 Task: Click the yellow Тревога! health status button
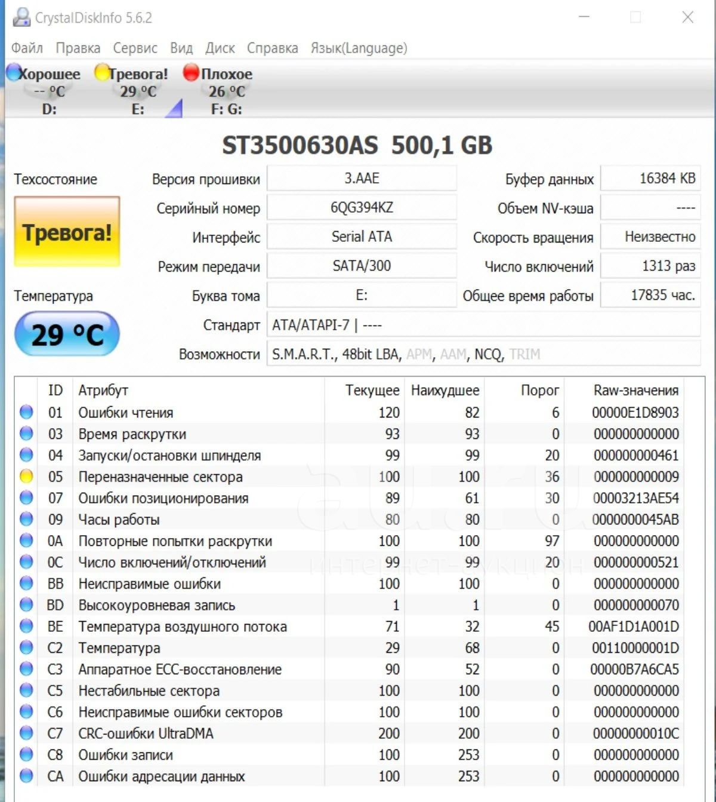point(67,231)
